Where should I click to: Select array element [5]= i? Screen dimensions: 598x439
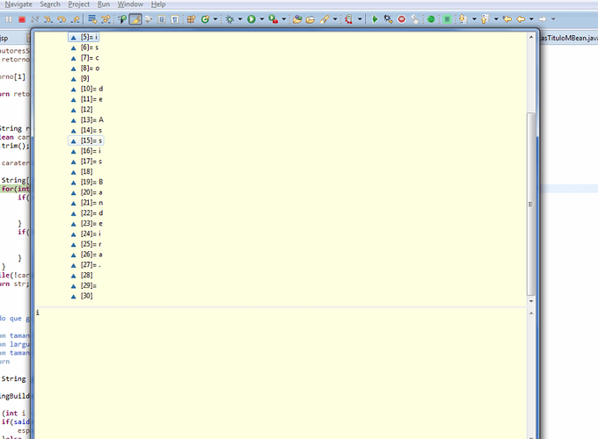coord(84,37)
